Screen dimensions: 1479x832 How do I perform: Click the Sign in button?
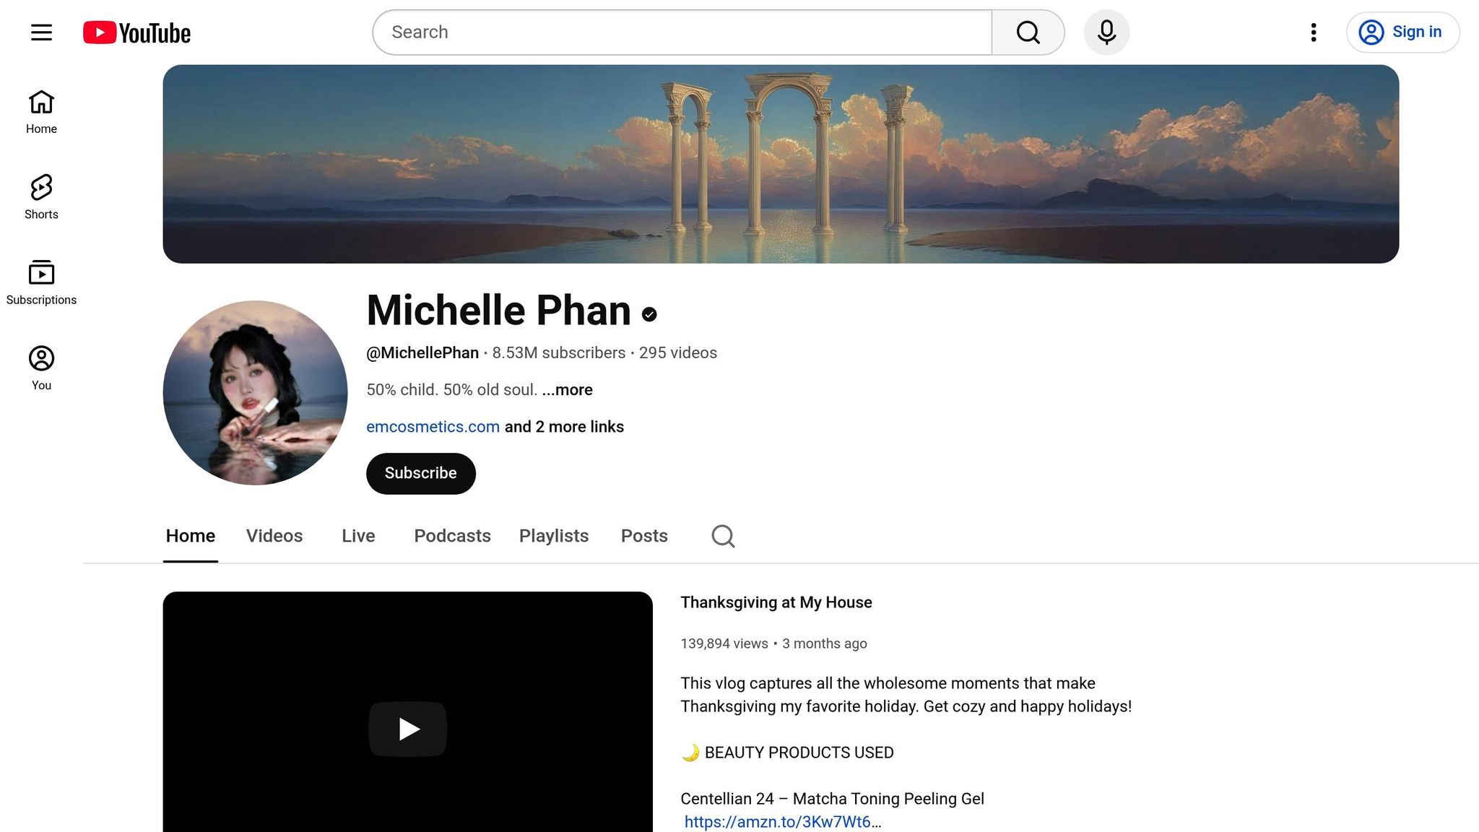(x=1402, y=32)
